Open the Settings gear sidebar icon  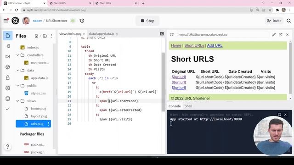(x=8, y=88)
